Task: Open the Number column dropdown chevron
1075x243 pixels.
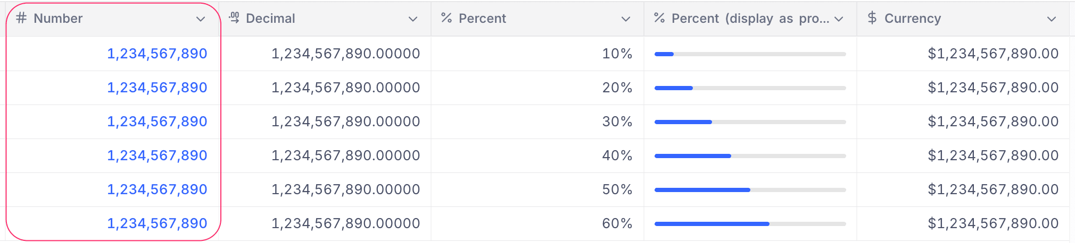Action: pyautogui.click(x=201, y=19)
